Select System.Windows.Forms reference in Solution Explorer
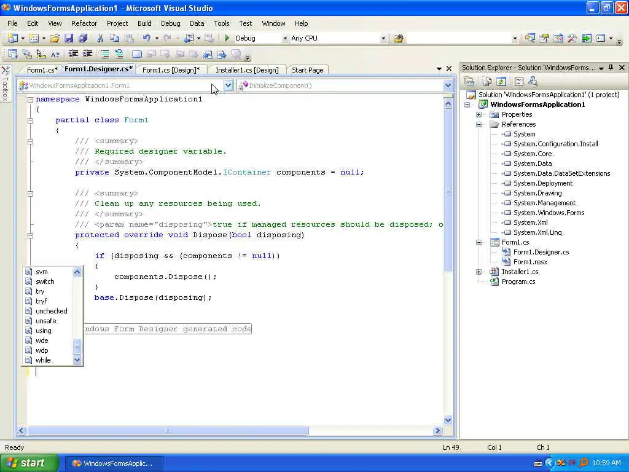The width and height of the screenshot is (629, 472). 549,213
